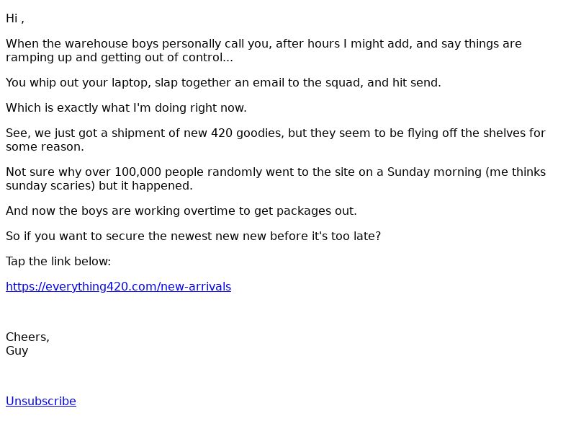
Task: Click the signature name 'Guy'
Action: coord(17,351)
